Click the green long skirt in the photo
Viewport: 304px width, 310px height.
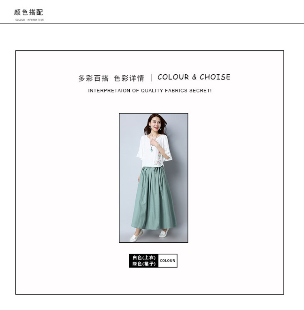pos(154,199)
